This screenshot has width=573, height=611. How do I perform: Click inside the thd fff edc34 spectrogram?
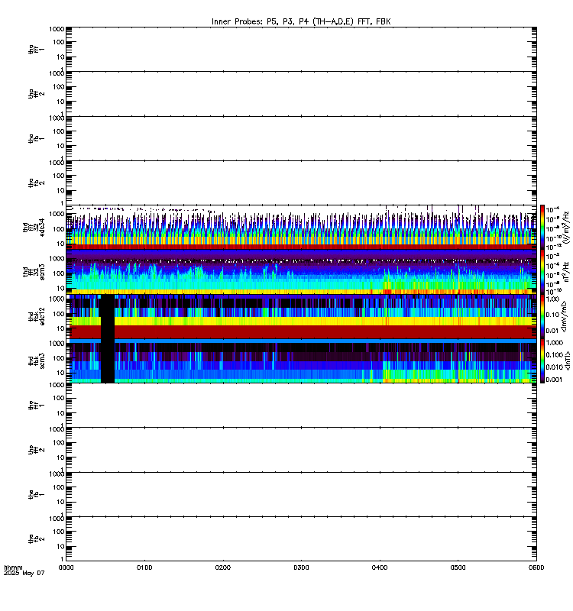301,228
